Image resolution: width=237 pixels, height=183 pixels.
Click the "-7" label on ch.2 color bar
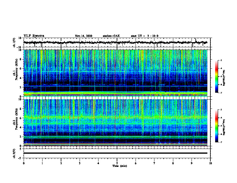pyautogui.click(x=221, y=142)
